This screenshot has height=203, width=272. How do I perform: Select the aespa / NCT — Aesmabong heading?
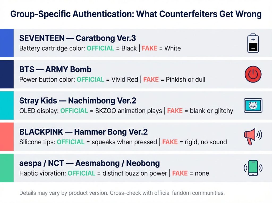point(90,163)
